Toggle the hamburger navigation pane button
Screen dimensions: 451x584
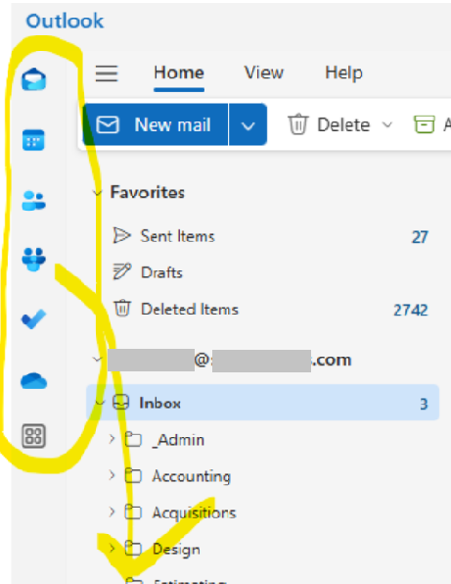tap(107, 73)
